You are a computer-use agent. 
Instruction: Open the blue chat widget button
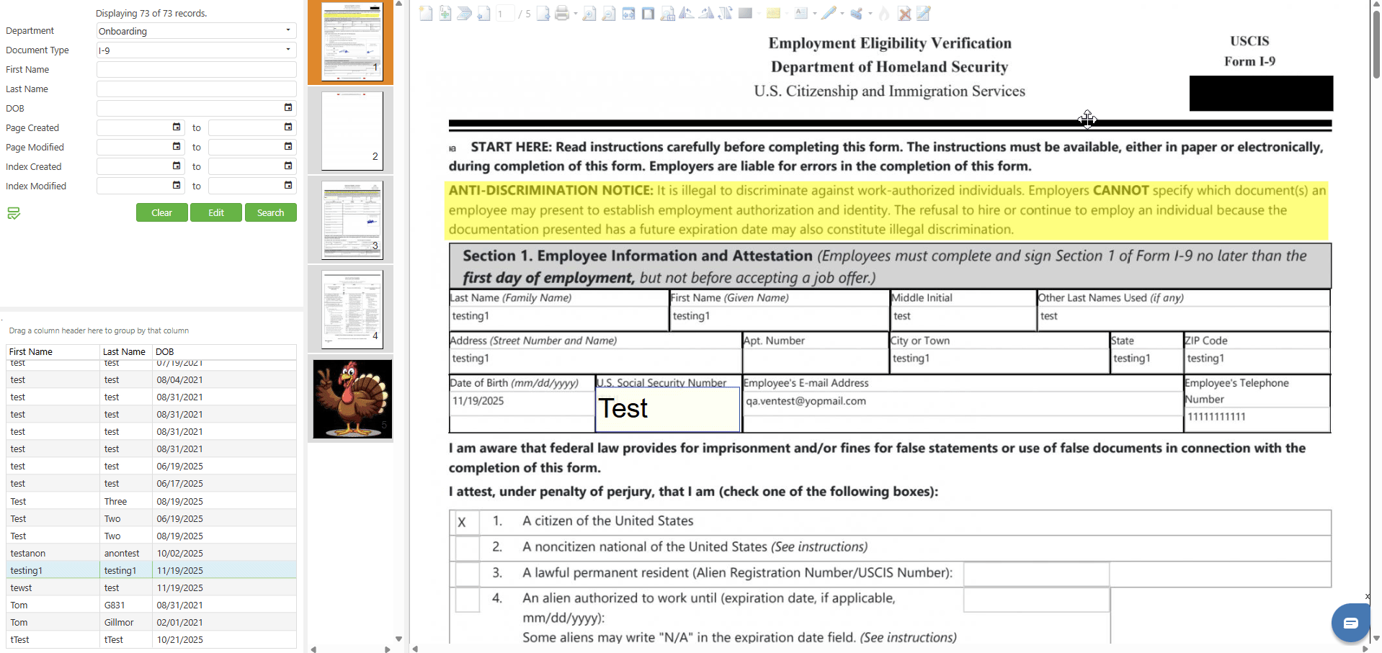click(x=1350, y=623)
